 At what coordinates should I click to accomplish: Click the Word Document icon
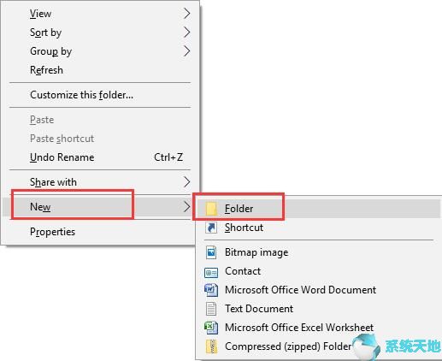coord(211,290)
